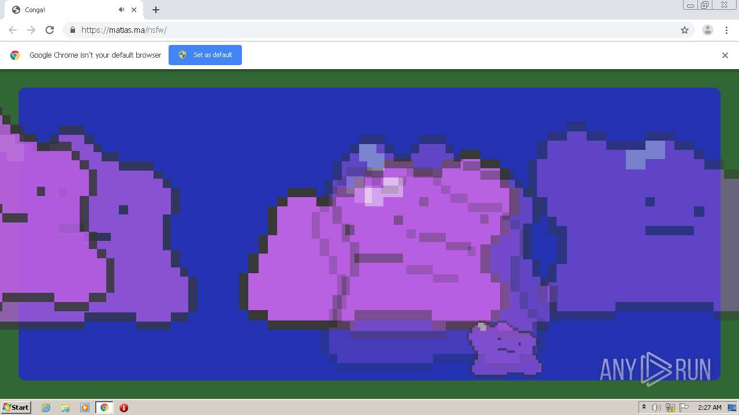Open Windows Explorer folder from taskbar
This screenshot has width=739, height=415.
(x=65, y=408)
